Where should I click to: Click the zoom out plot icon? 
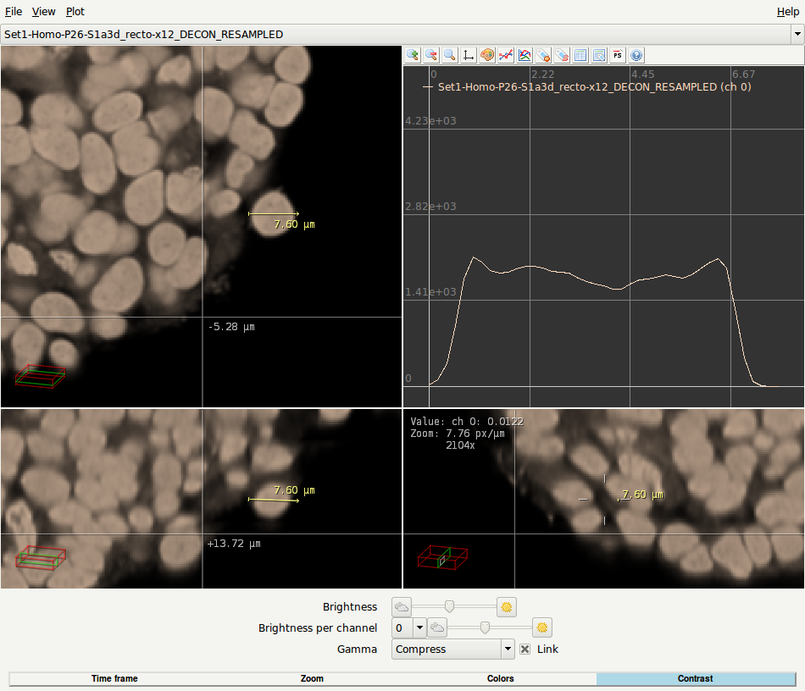(431, 55)
